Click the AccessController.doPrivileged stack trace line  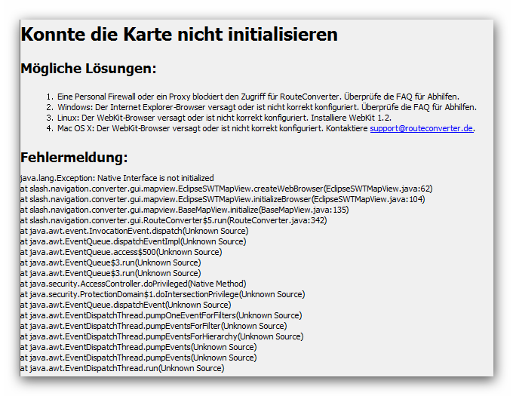coord(133,284)
